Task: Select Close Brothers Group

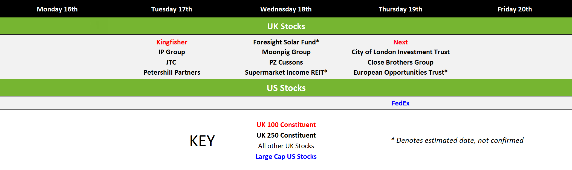Action: coord(400,62)
